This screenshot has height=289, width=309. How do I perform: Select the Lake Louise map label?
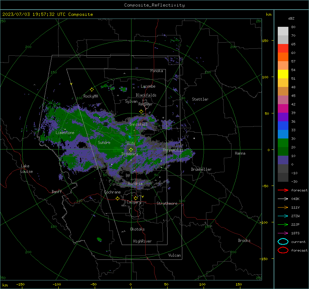[x=26, y=169]
